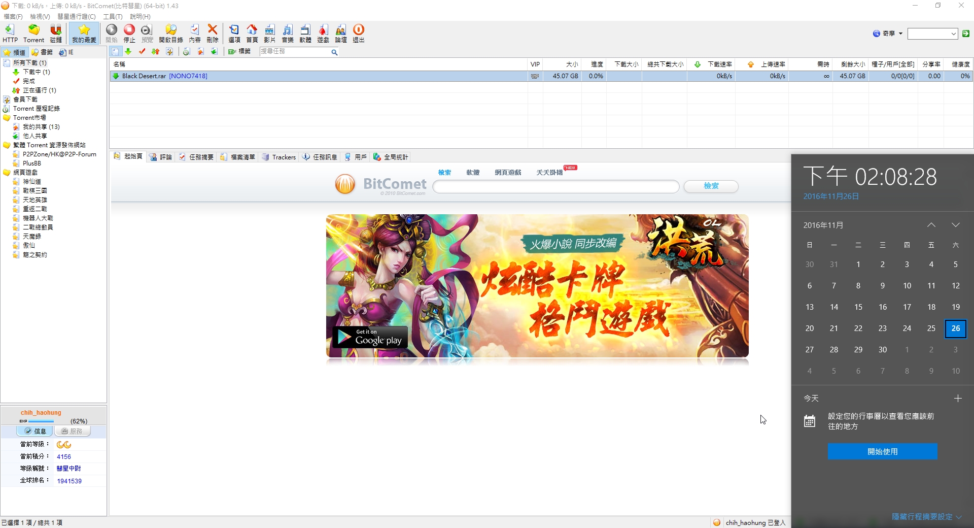Toggle the green downloading-tasks filter arrow
The image size is (974, 528).
pos(128,52)
